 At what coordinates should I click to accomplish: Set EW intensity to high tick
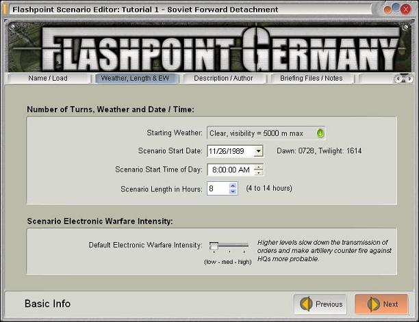point(244,245)
